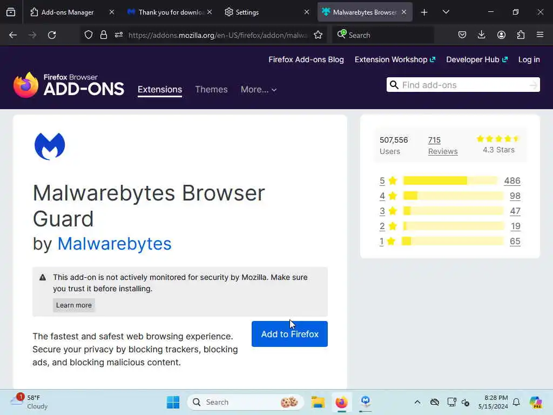Open Firefox View button
This screenshot has height=415, width=553.
pos(11,12)
